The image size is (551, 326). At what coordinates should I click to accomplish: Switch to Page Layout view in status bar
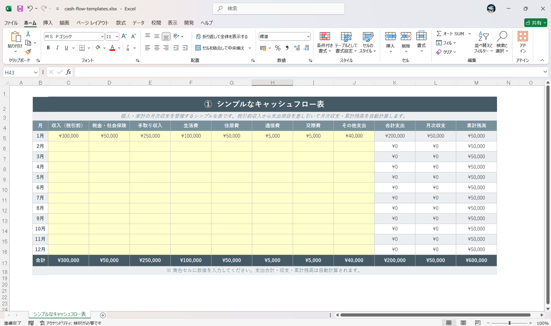pos(463,323)
